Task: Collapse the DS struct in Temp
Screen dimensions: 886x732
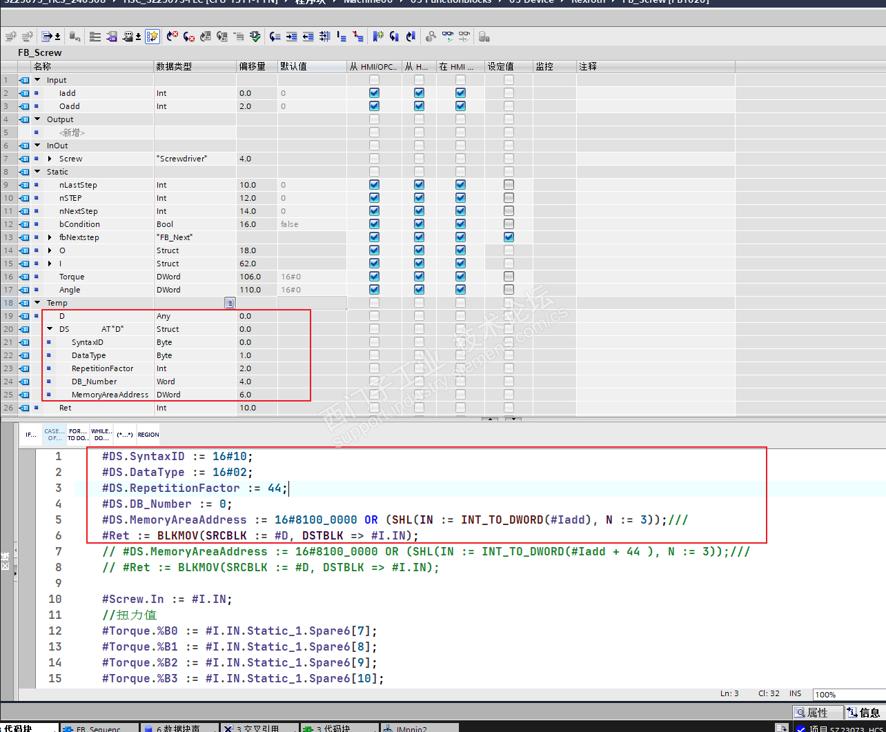Action: pyautogui.click(x=50, y=329)
